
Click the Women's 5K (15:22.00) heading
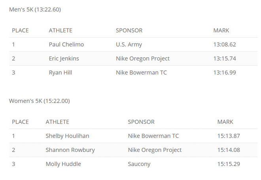click(x=39, y=101)
